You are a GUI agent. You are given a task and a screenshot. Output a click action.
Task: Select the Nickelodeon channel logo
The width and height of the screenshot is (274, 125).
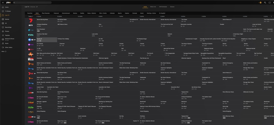[31, 54]
